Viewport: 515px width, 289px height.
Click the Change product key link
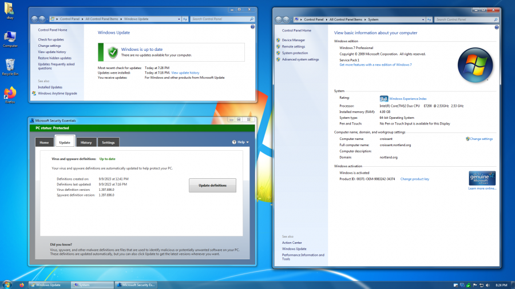(414, 179)
